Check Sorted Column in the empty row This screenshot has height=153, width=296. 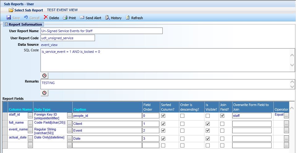click(x=163, y=146)
